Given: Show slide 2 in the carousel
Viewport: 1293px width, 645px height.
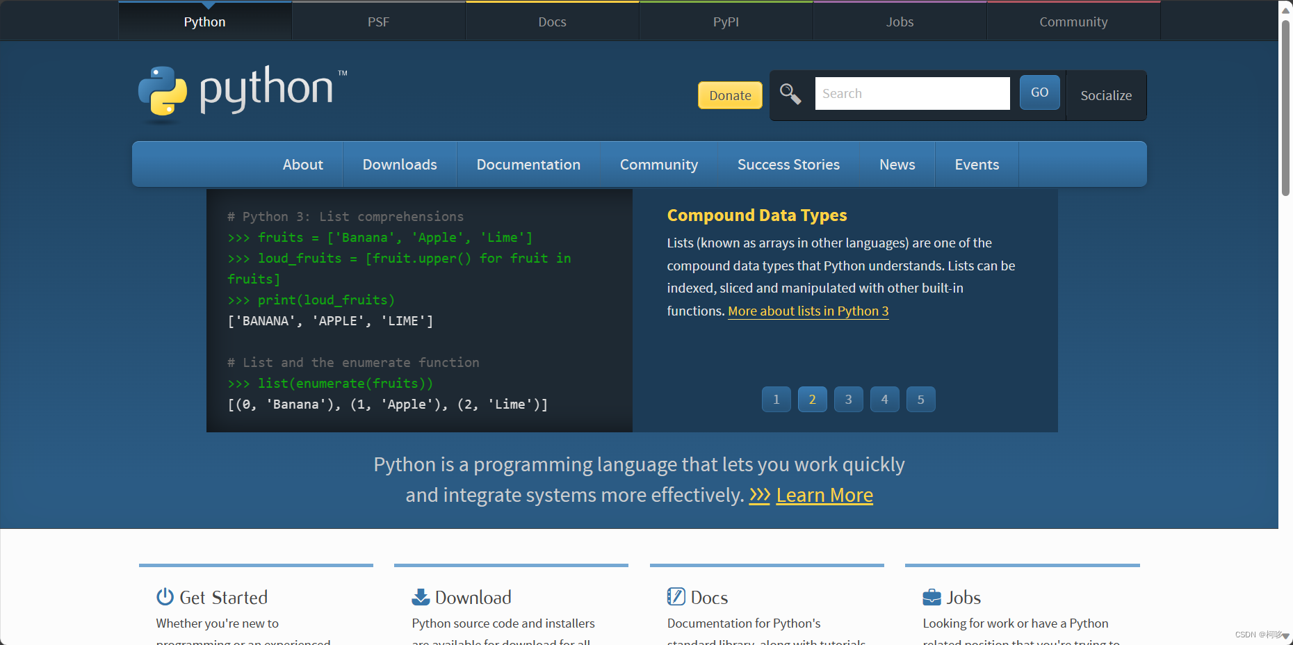Looking at the screenshot, I should (813, 400).
